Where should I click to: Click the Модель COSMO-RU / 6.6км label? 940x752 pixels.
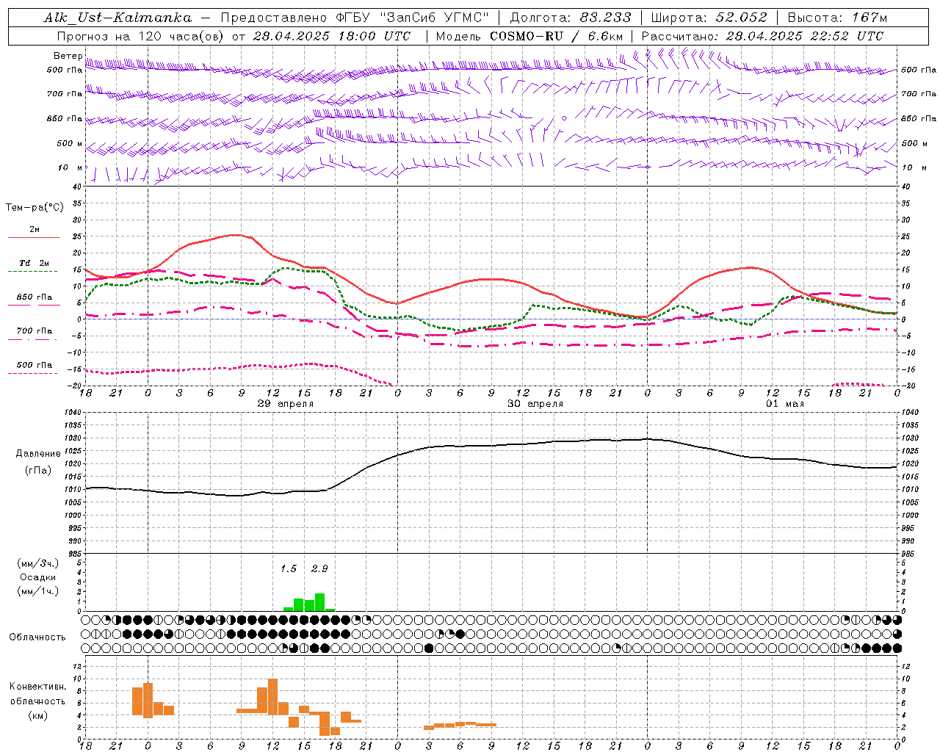tap(529, 36)
